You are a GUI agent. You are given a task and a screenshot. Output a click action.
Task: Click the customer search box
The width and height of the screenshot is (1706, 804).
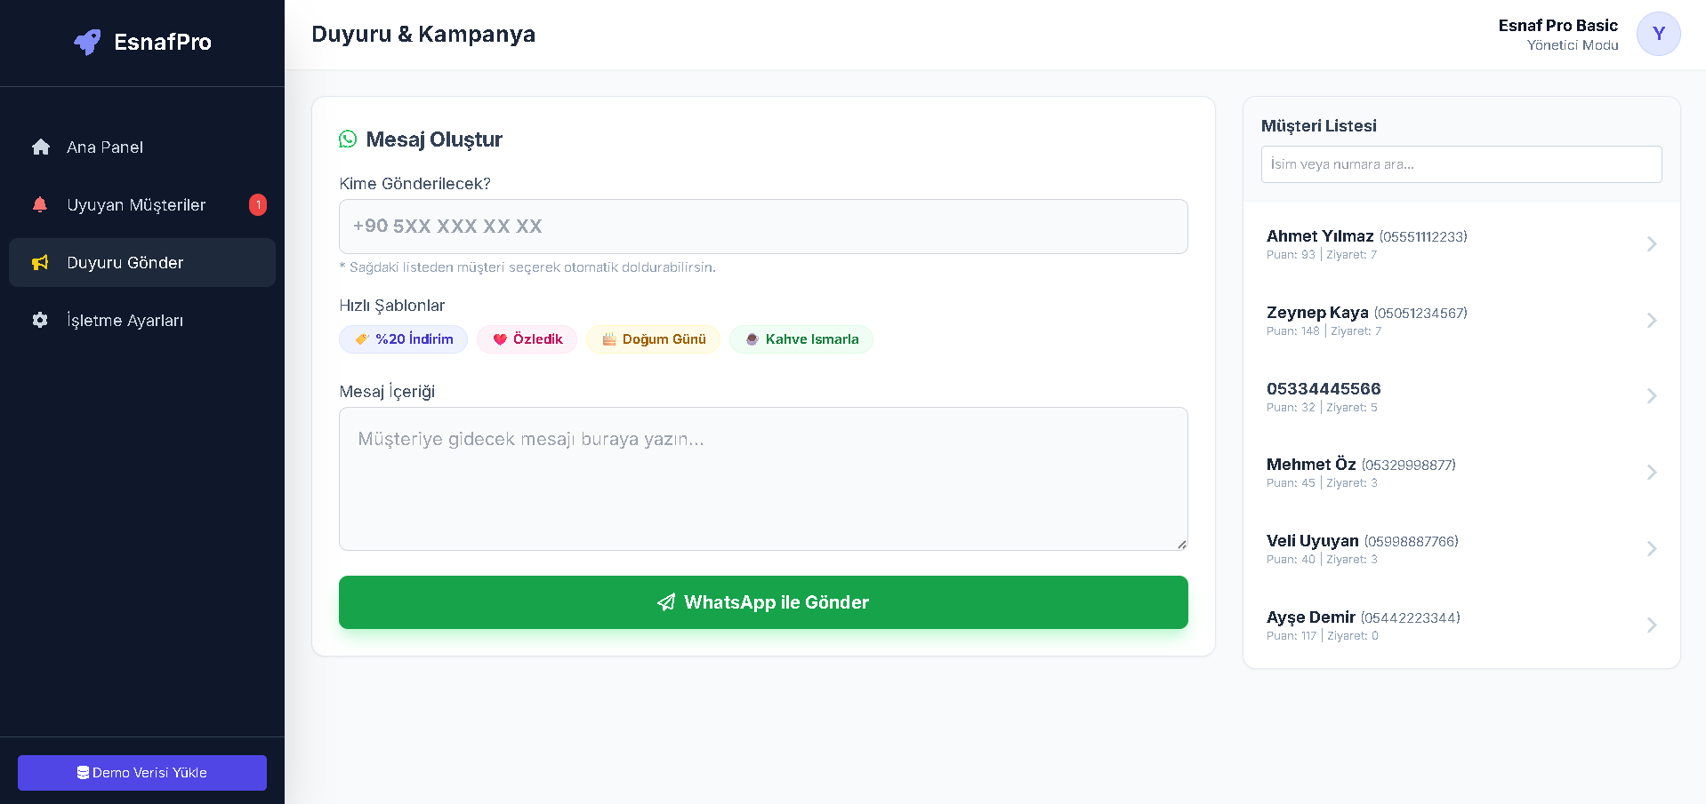(x=1461, y=164)
